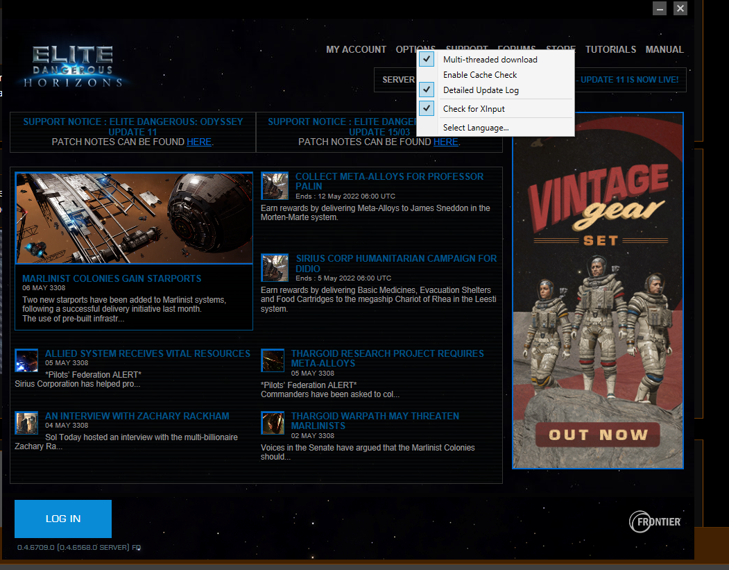Open Sirius Corp Humanitarian Campaign headline
Screen dimensions: 729x570
[x=396, y=263]
